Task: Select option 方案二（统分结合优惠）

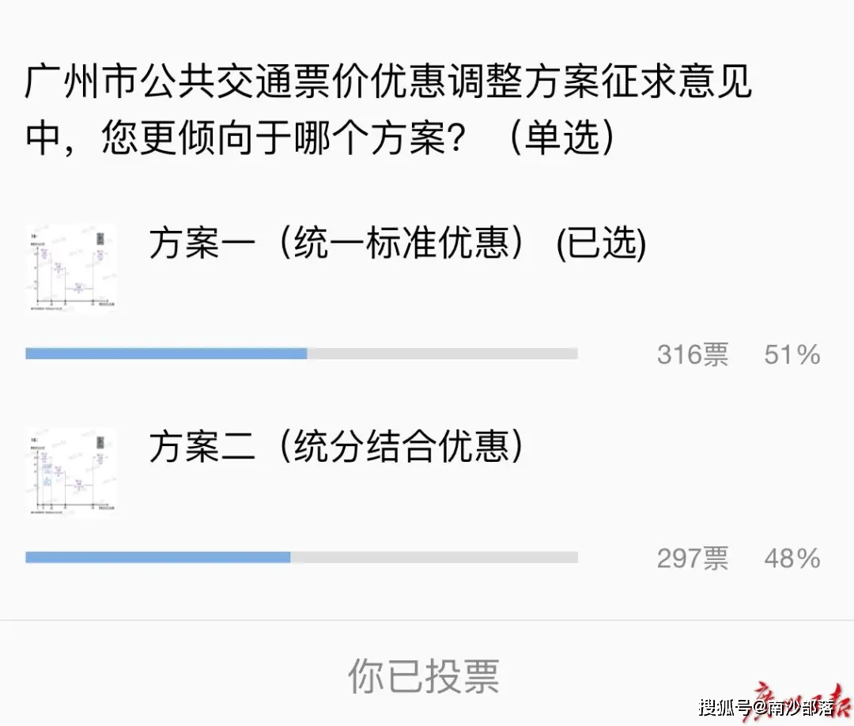Action: coord(338,447)
